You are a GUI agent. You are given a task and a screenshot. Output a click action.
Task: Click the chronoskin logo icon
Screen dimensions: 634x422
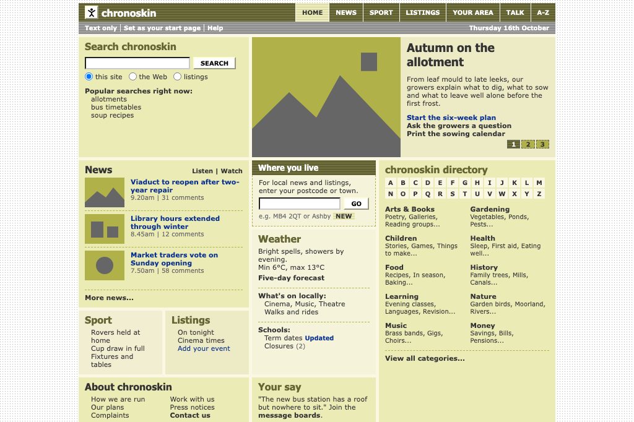pos(92,12)
